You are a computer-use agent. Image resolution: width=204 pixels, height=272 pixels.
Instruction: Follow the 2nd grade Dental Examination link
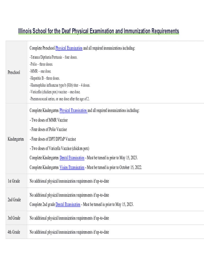[68, 205]
